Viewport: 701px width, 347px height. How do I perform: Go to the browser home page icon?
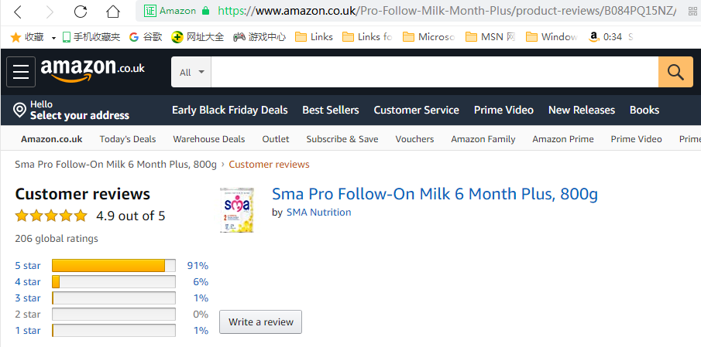113,12
